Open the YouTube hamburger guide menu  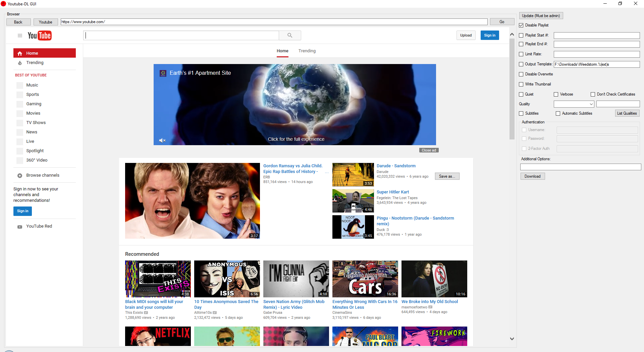20,36
